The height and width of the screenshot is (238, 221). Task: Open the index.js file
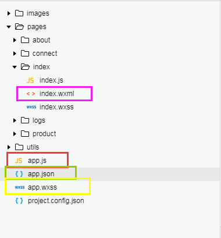click(51, 80)
